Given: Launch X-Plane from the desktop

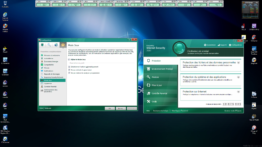Looking at the screenshot, I should [254, 95].
